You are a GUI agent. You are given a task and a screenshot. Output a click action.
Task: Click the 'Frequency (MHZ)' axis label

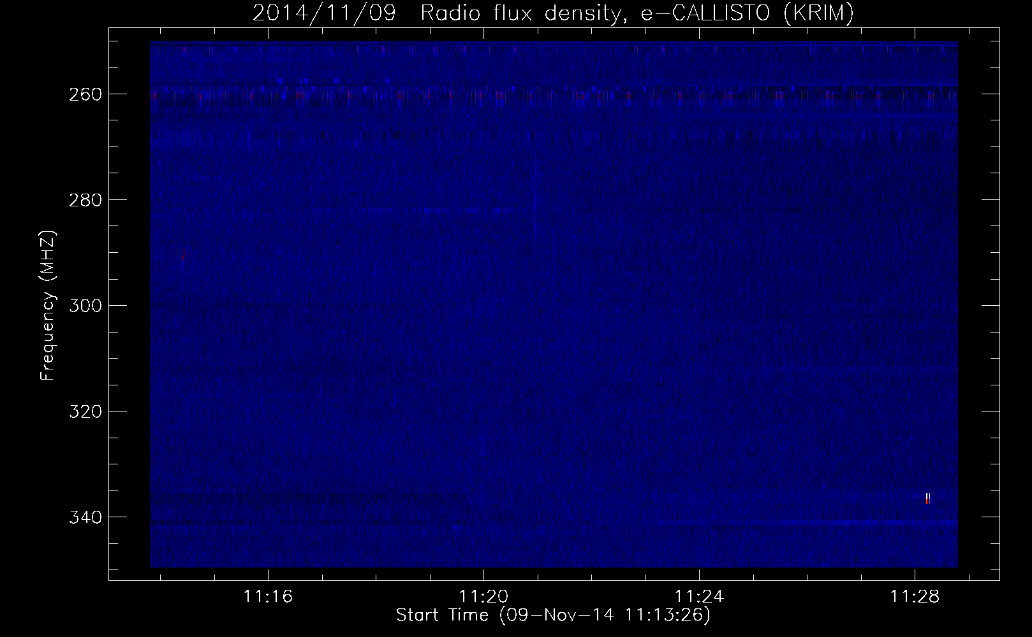[47, 306]
